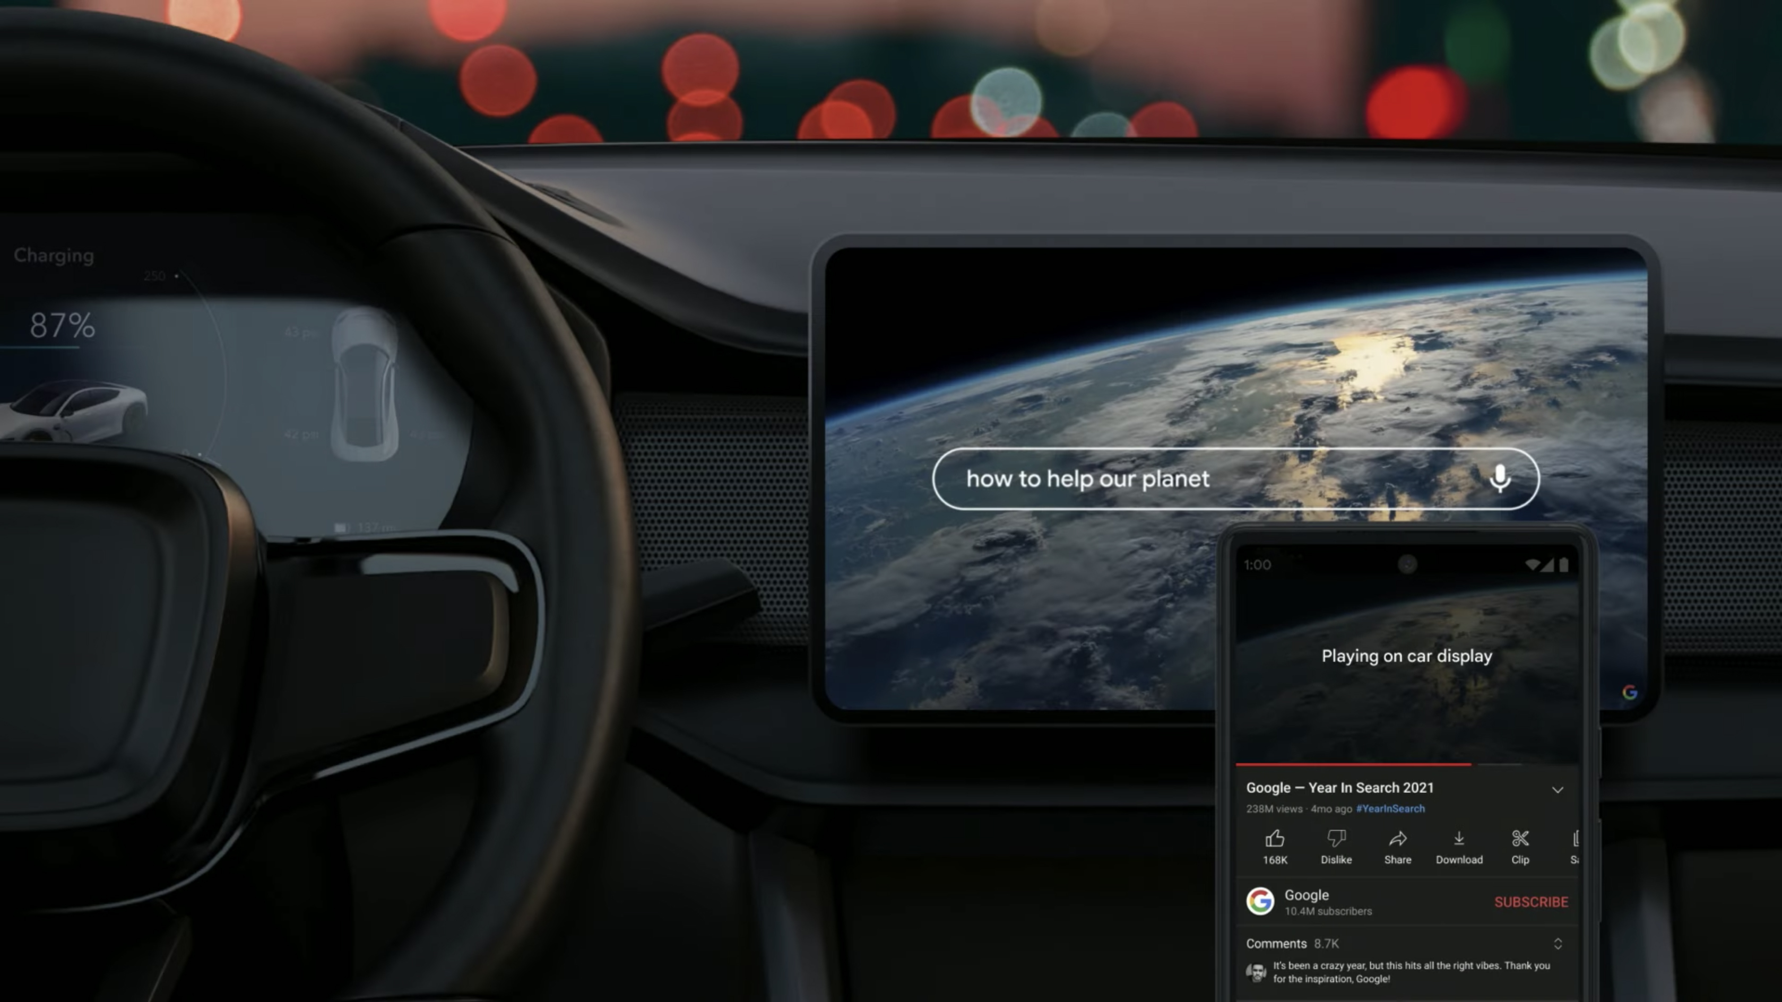Click the car charging percentage display
This screenshot has width=1782, height=1002.
pos(60,323)
